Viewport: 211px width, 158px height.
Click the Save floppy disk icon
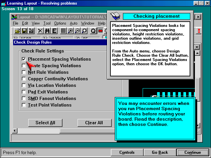point(24,31)
